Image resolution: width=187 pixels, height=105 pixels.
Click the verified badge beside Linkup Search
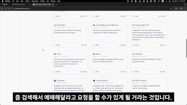(x=94, y=80)
